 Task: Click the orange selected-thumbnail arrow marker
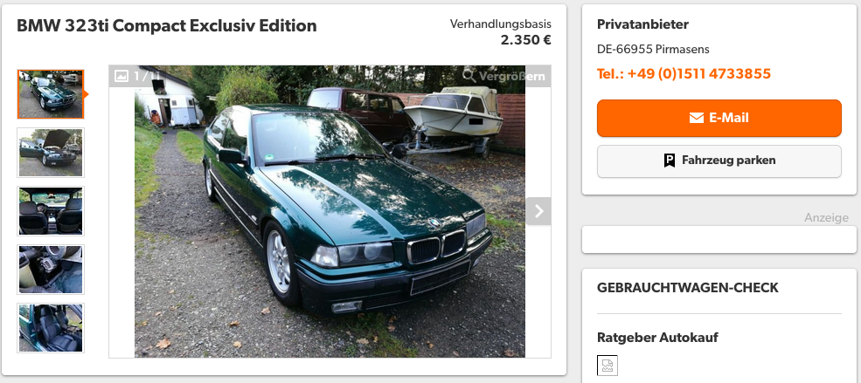[x=87, y=94]
